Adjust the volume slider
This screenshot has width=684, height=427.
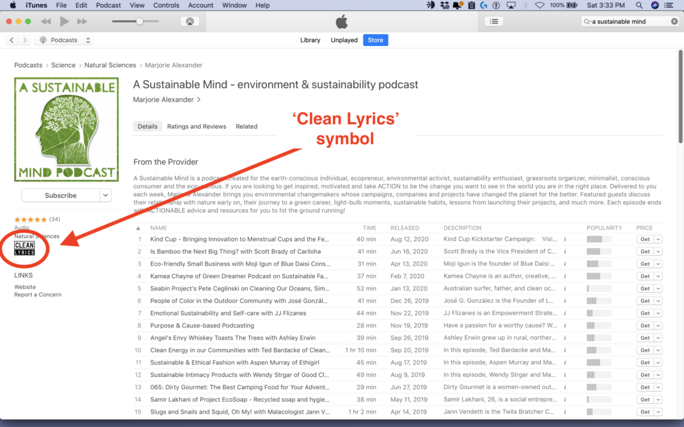pyautogui.click(x=139, y=21)
